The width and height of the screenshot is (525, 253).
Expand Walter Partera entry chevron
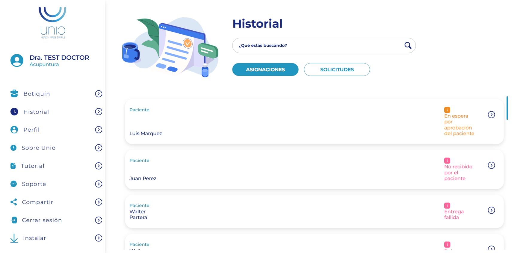click(491, 210)
